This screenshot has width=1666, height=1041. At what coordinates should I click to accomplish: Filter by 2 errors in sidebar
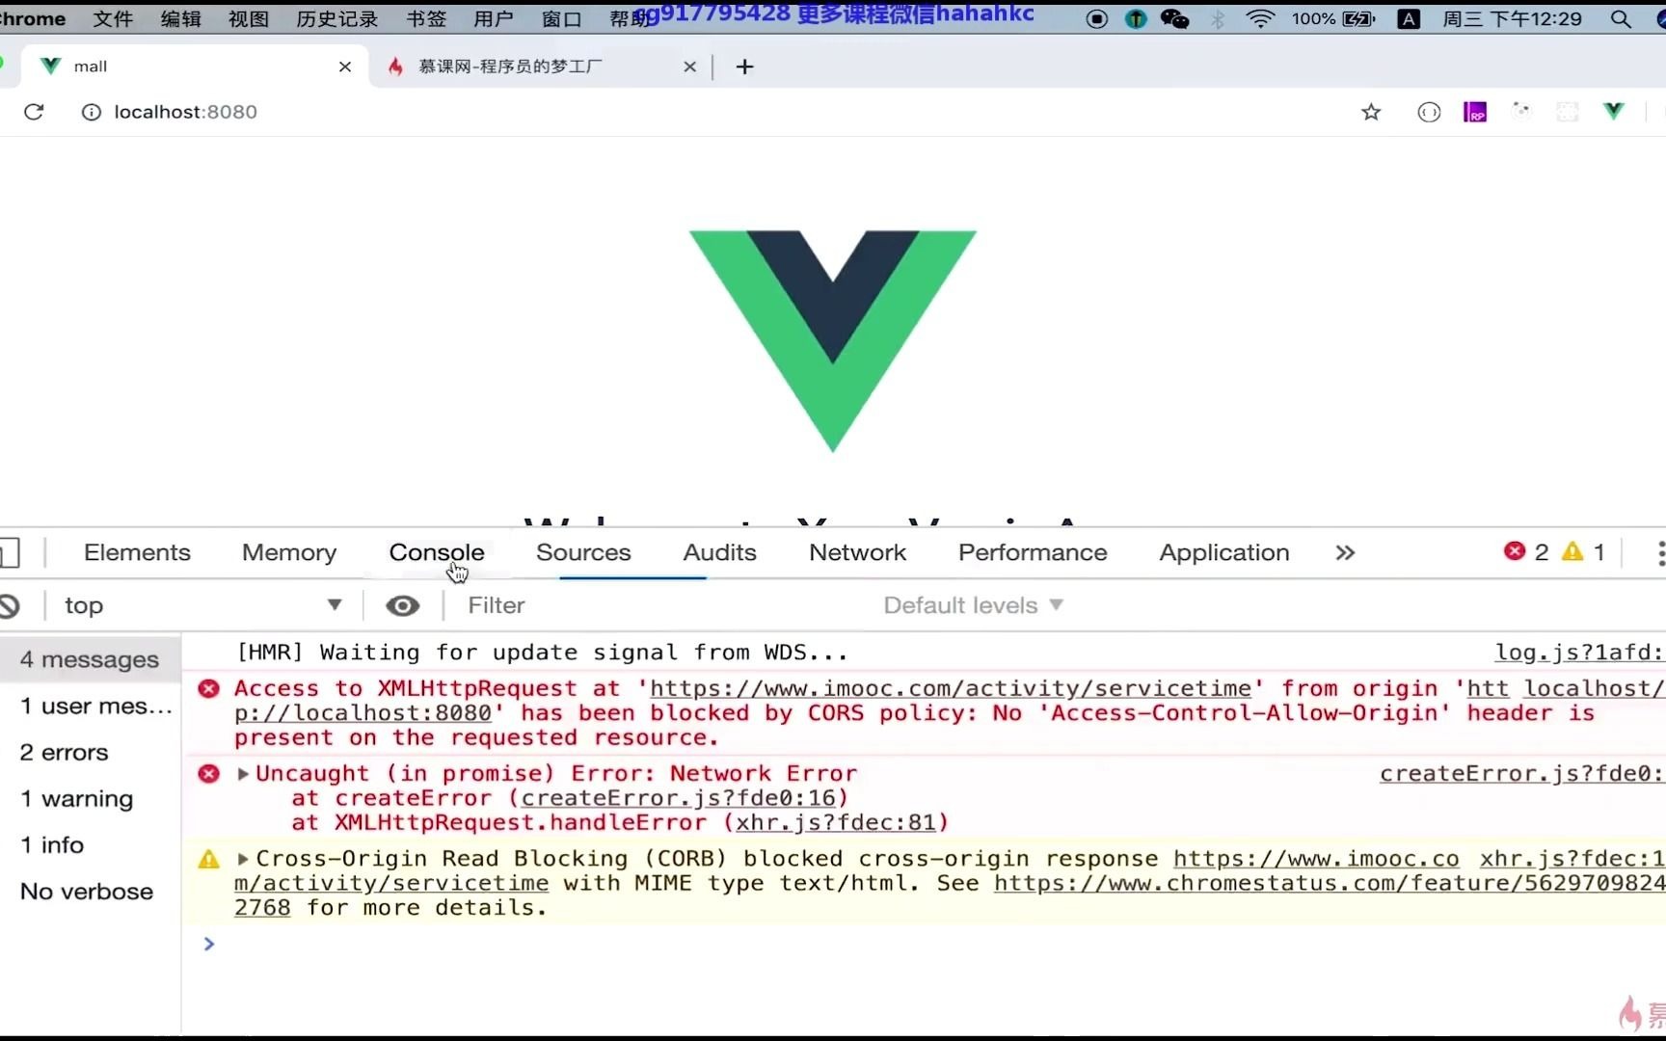click(x=90, y=752)
